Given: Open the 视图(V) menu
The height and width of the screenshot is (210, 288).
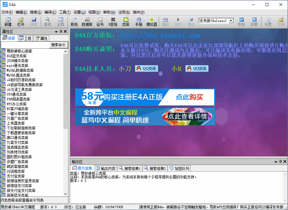Looking at the screenshot, I should pos(94,12).
